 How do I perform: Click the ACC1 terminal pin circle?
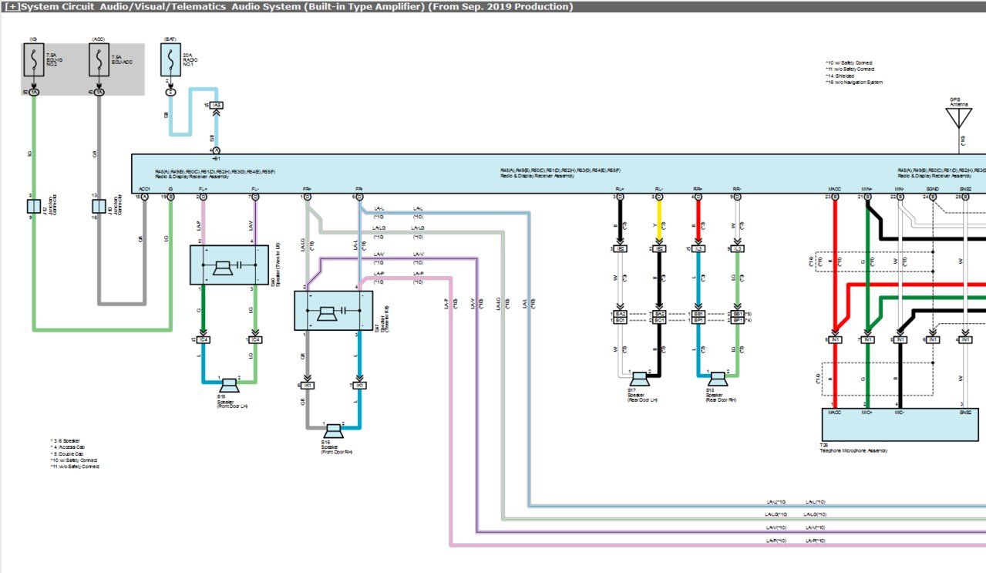tap(144, 197)
